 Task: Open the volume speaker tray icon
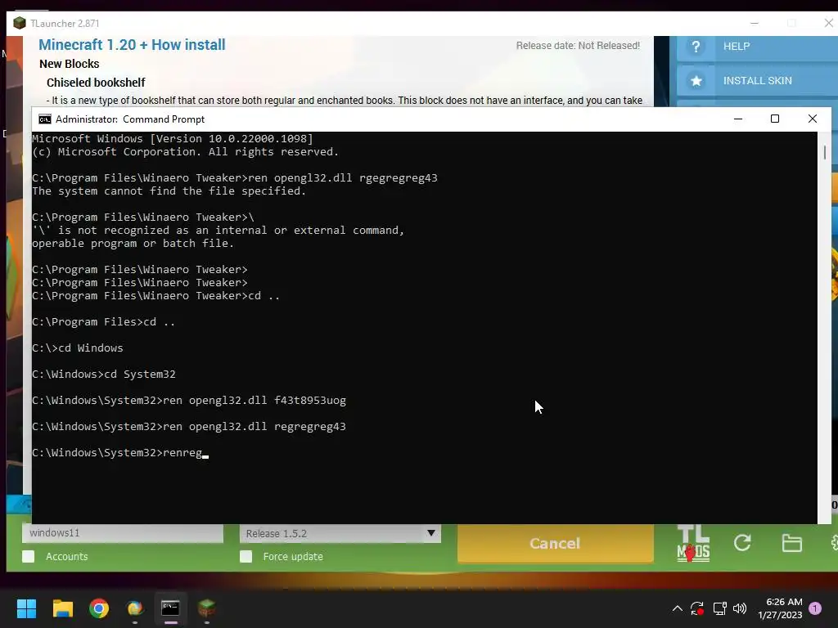pos(740,608)
